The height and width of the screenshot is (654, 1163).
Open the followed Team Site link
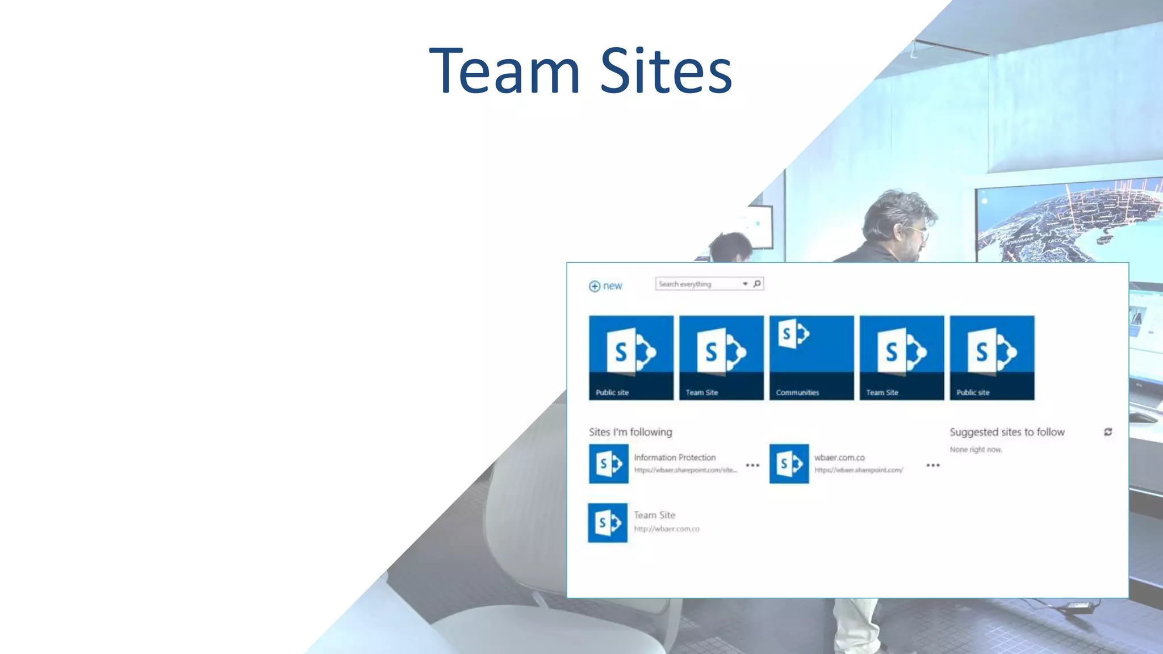click(x=654, y=515)
